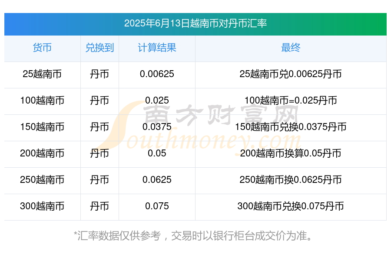Select the value 0.05 in the 计算结果 column
The image size is (391, 260).
tap(157, 153)
